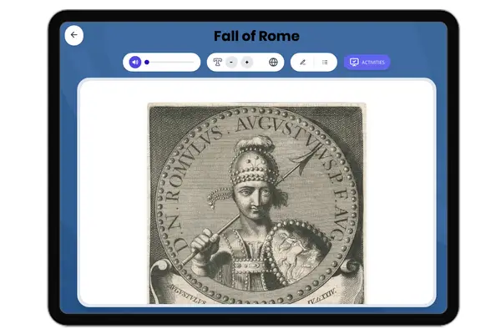The width and height of the screenshot is (501, 334).
Task: Open the list outline icon
Action: click(325, 62)
